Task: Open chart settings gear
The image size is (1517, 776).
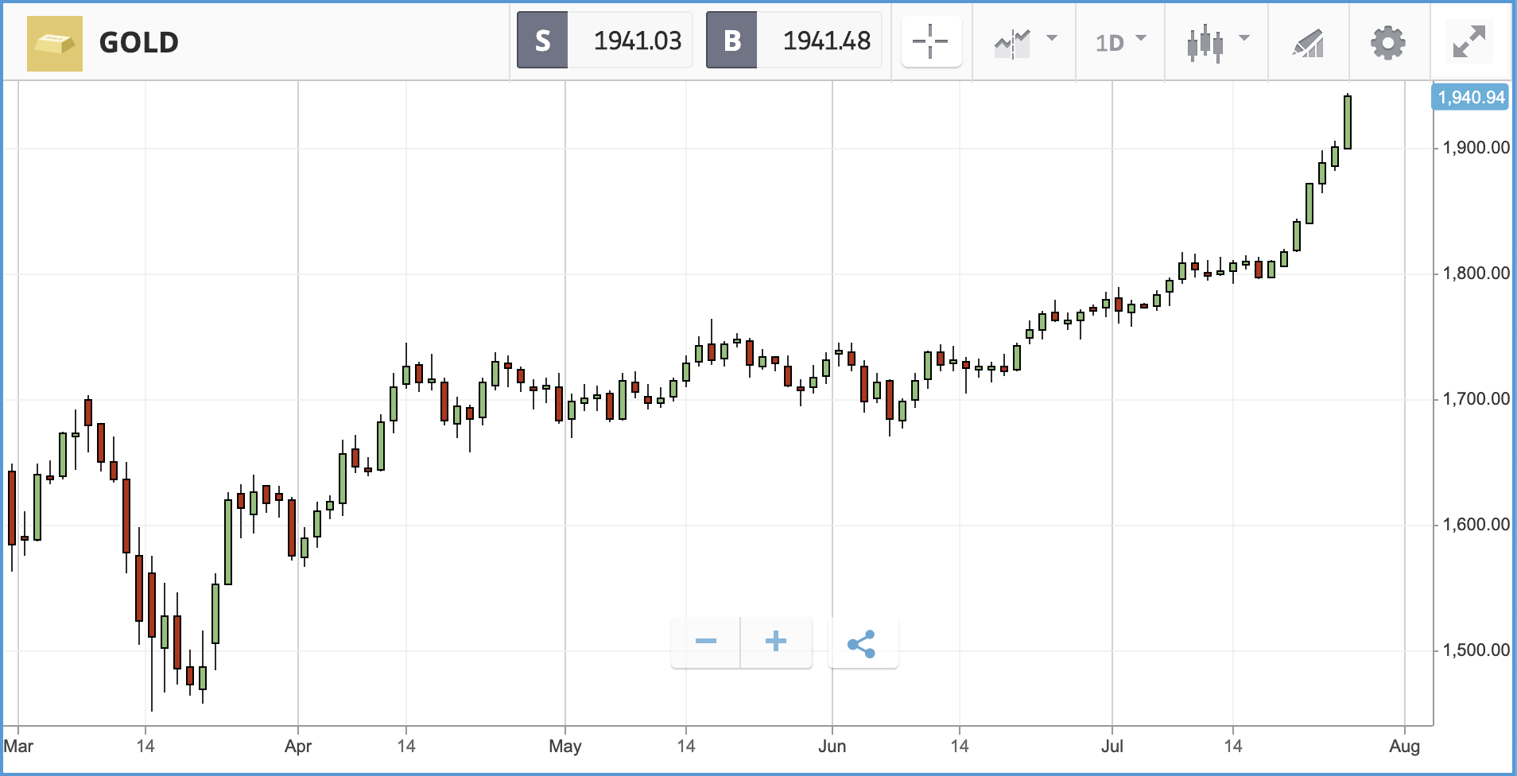Action: click(x=1387, y=43)
